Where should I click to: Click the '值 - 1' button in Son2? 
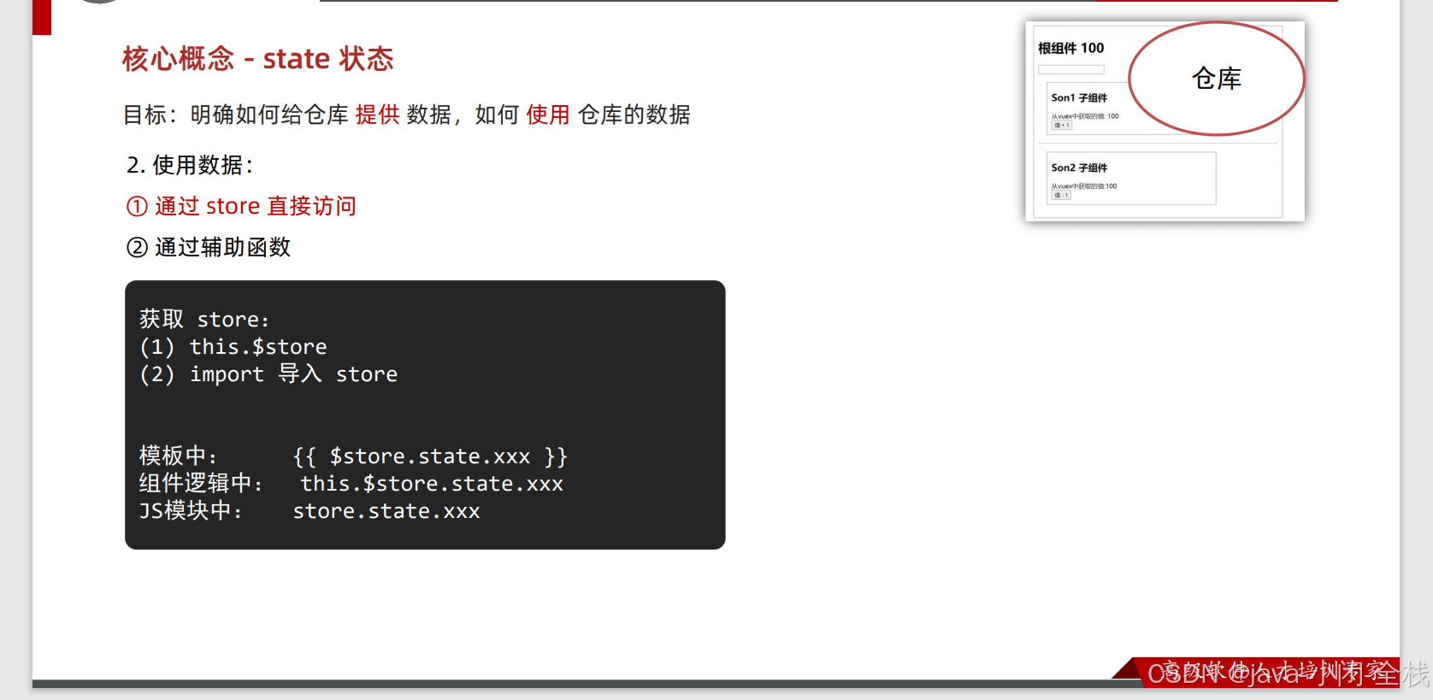(x=1061, y=196)
